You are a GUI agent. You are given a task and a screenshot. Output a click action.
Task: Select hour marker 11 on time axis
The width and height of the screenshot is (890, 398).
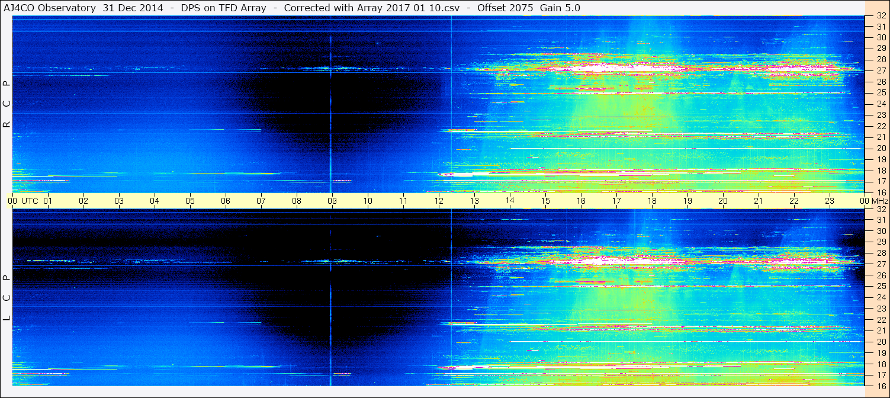click(403, 201)
